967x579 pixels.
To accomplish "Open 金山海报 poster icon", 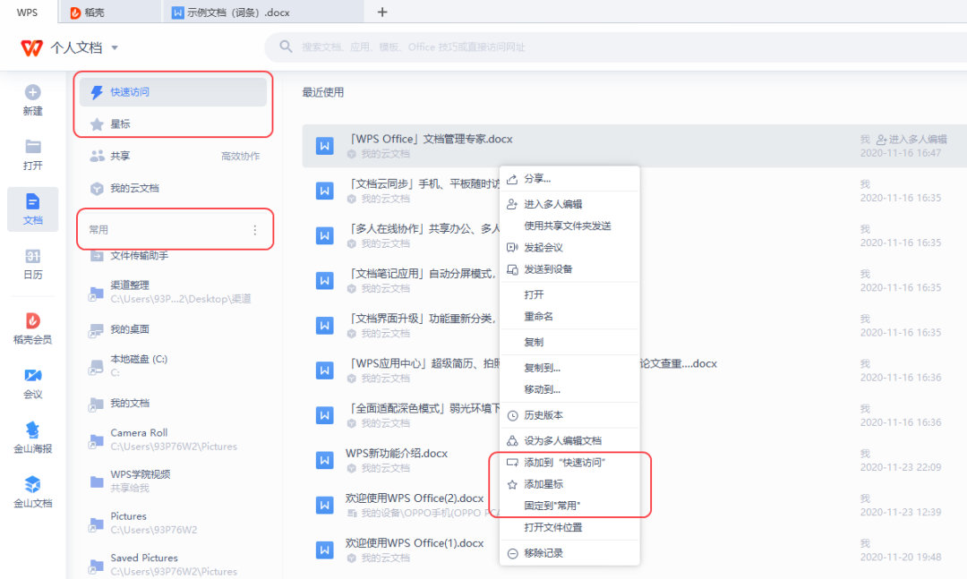I will click(x=33, y=430).
